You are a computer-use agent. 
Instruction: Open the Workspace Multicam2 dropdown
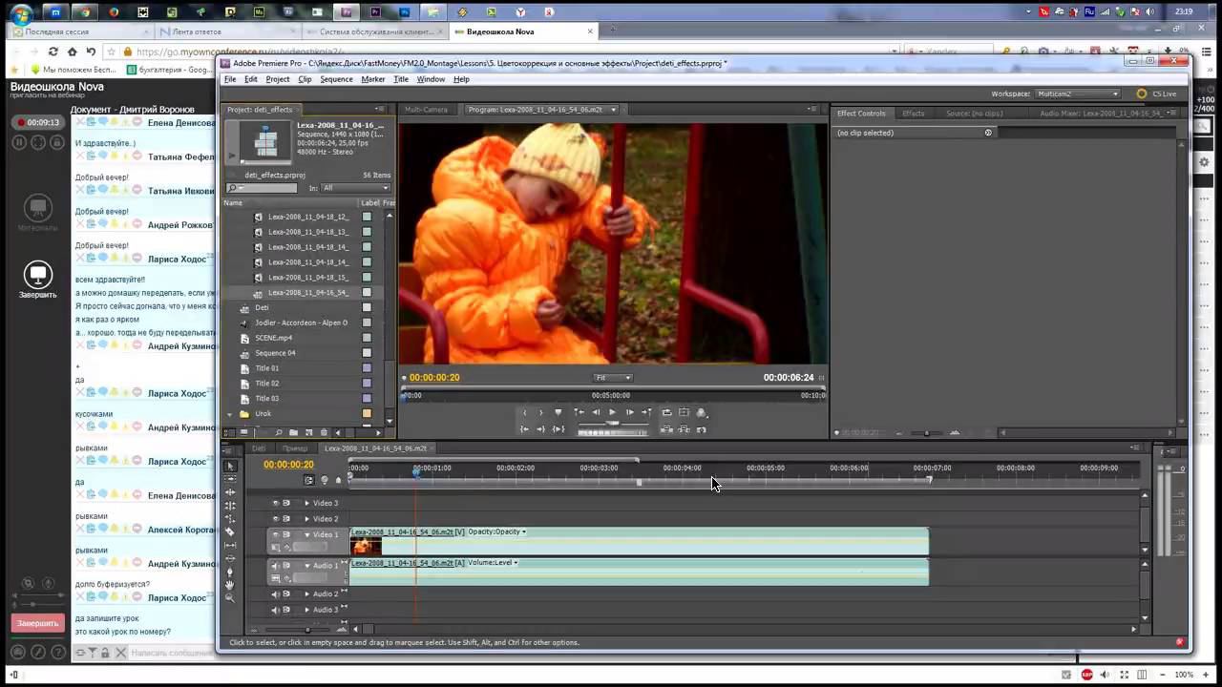point(1078,94)
